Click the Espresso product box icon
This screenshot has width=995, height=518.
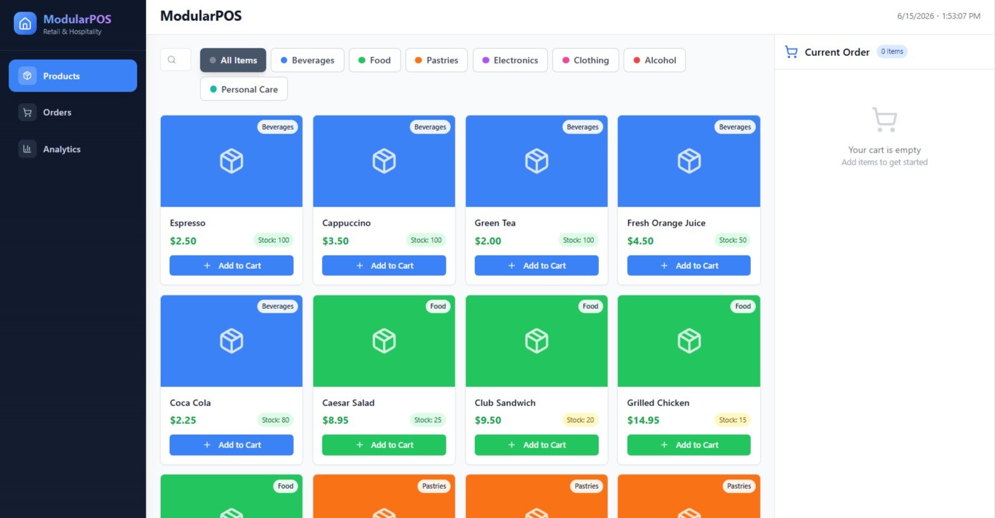pos(231,161)
